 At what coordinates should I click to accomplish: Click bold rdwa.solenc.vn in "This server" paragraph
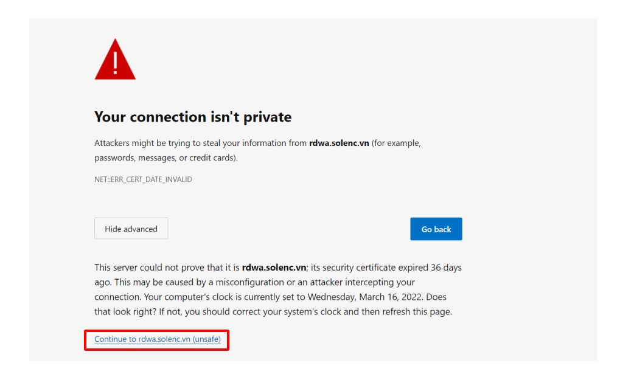[x=273, y=268]
